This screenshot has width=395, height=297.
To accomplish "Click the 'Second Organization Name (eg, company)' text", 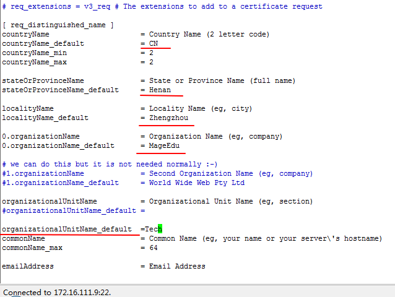I will [x=231, y=174].
